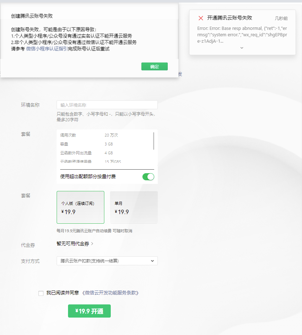This screenshot has width=302, height=335.
Task: Click the green 确定 confirm button
Action: click(155, 67)
